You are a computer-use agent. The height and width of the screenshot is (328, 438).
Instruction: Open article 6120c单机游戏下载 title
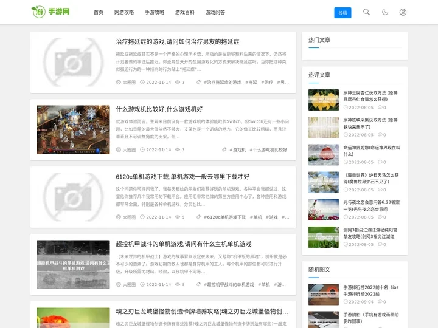(x=182, y=177)
